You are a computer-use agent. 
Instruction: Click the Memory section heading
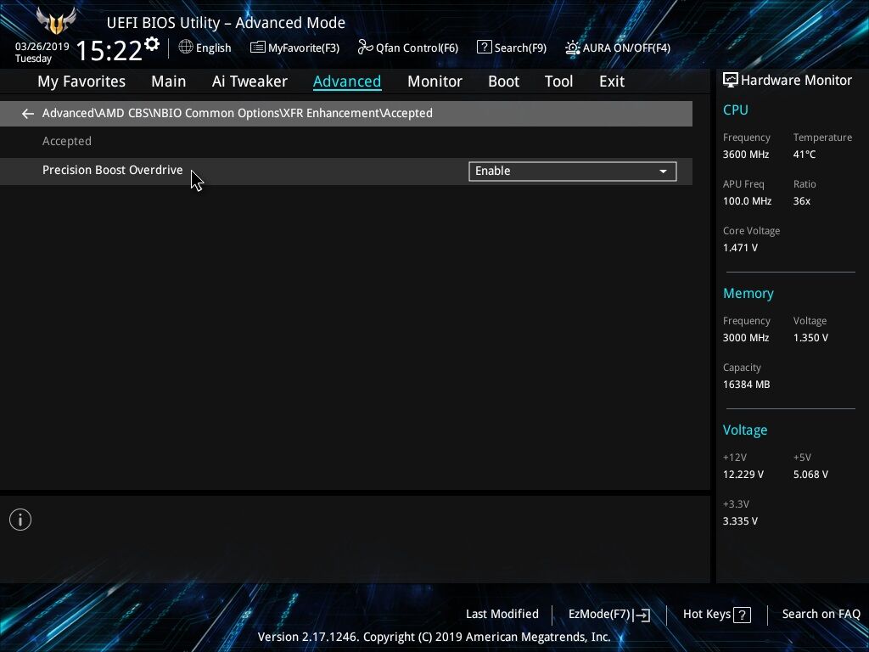[x=748, y=293]
